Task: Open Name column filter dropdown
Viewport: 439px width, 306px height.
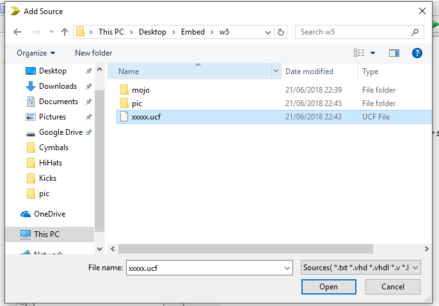Action: click(276, 72)
